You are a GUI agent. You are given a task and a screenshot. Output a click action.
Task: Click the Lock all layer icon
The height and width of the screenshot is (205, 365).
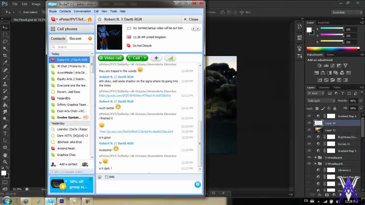click(x=335, y=108)
